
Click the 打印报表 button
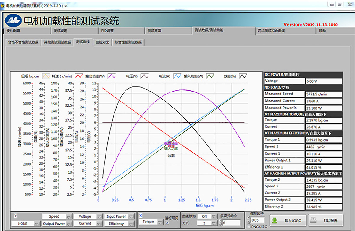[x=325, y=221]
